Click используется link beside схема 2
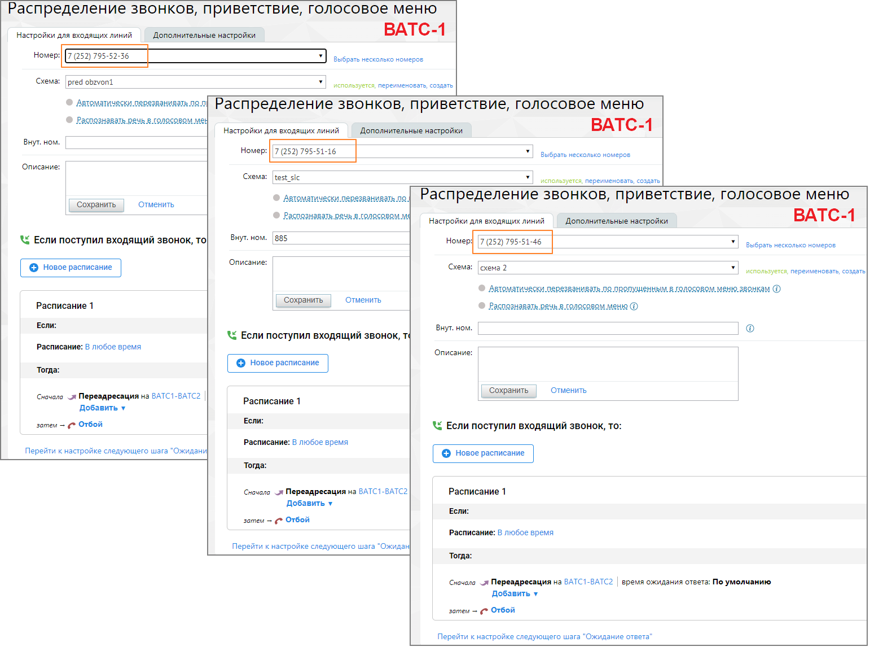The image size is (883, 664). click(x=766, y=271)
